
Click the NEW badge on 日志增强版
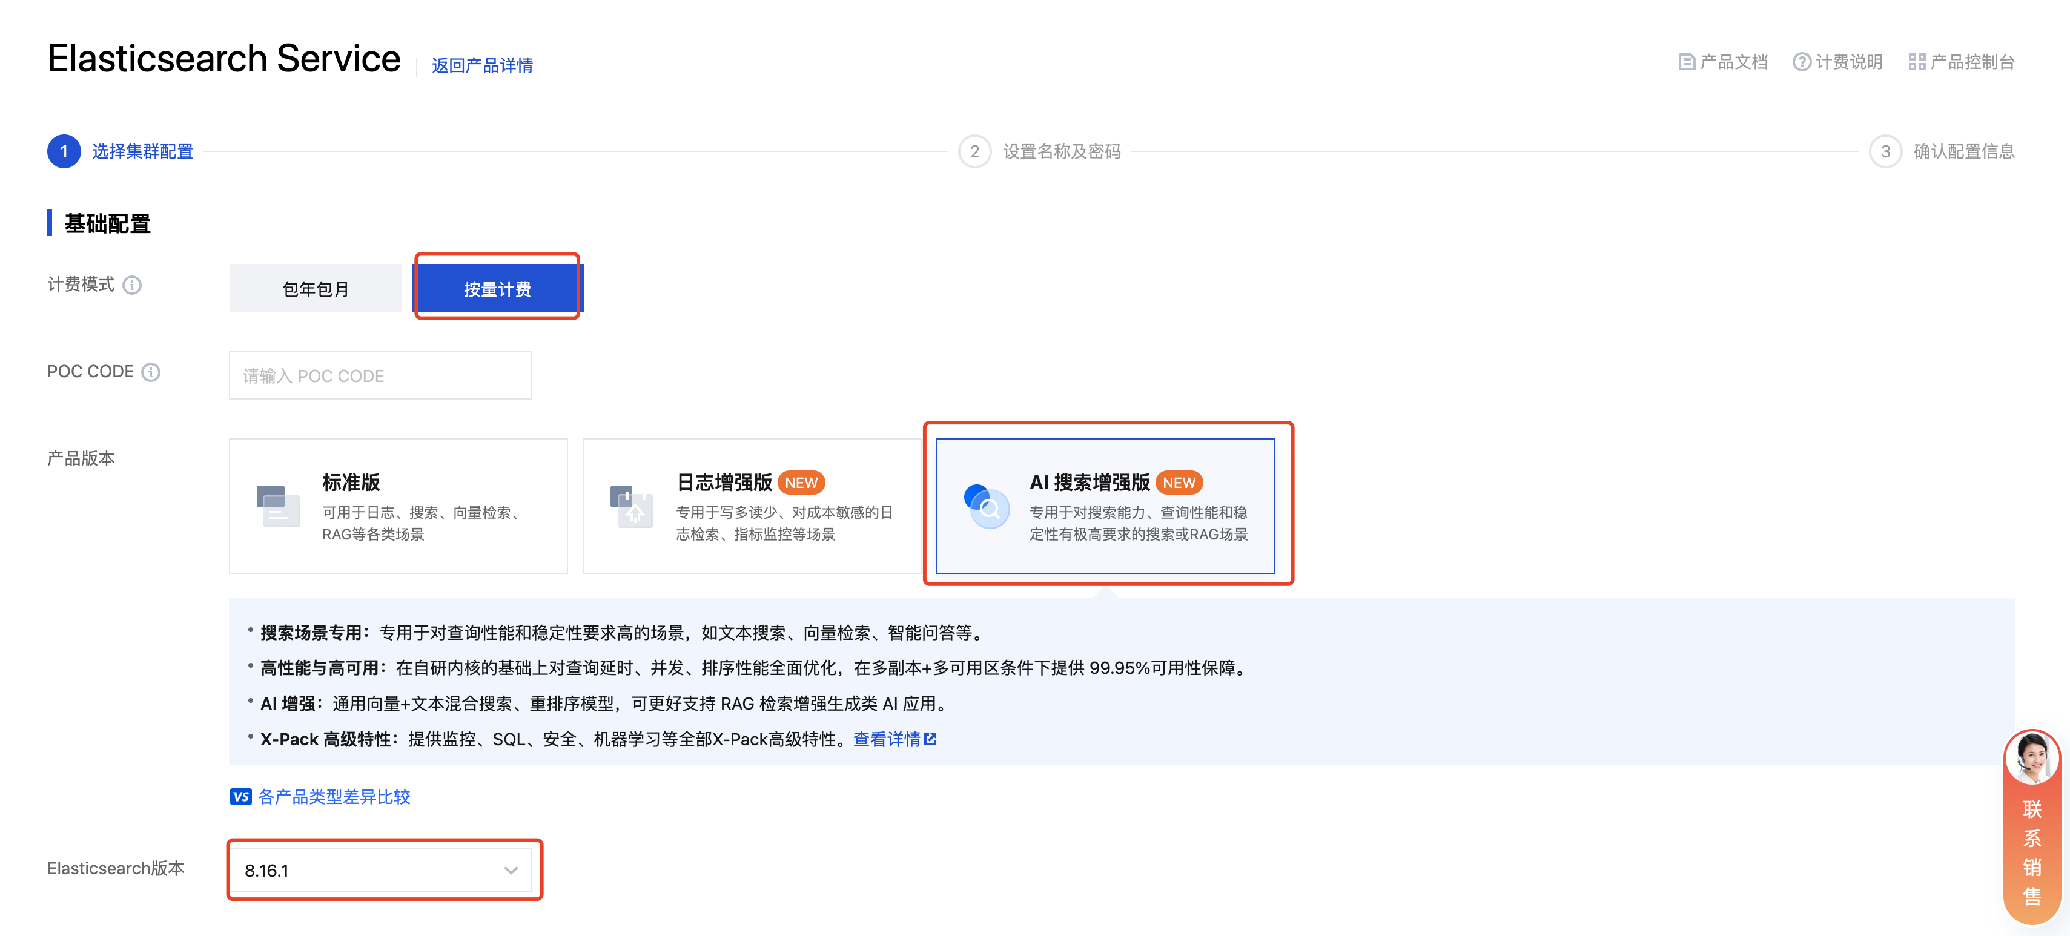coord(801,483)
